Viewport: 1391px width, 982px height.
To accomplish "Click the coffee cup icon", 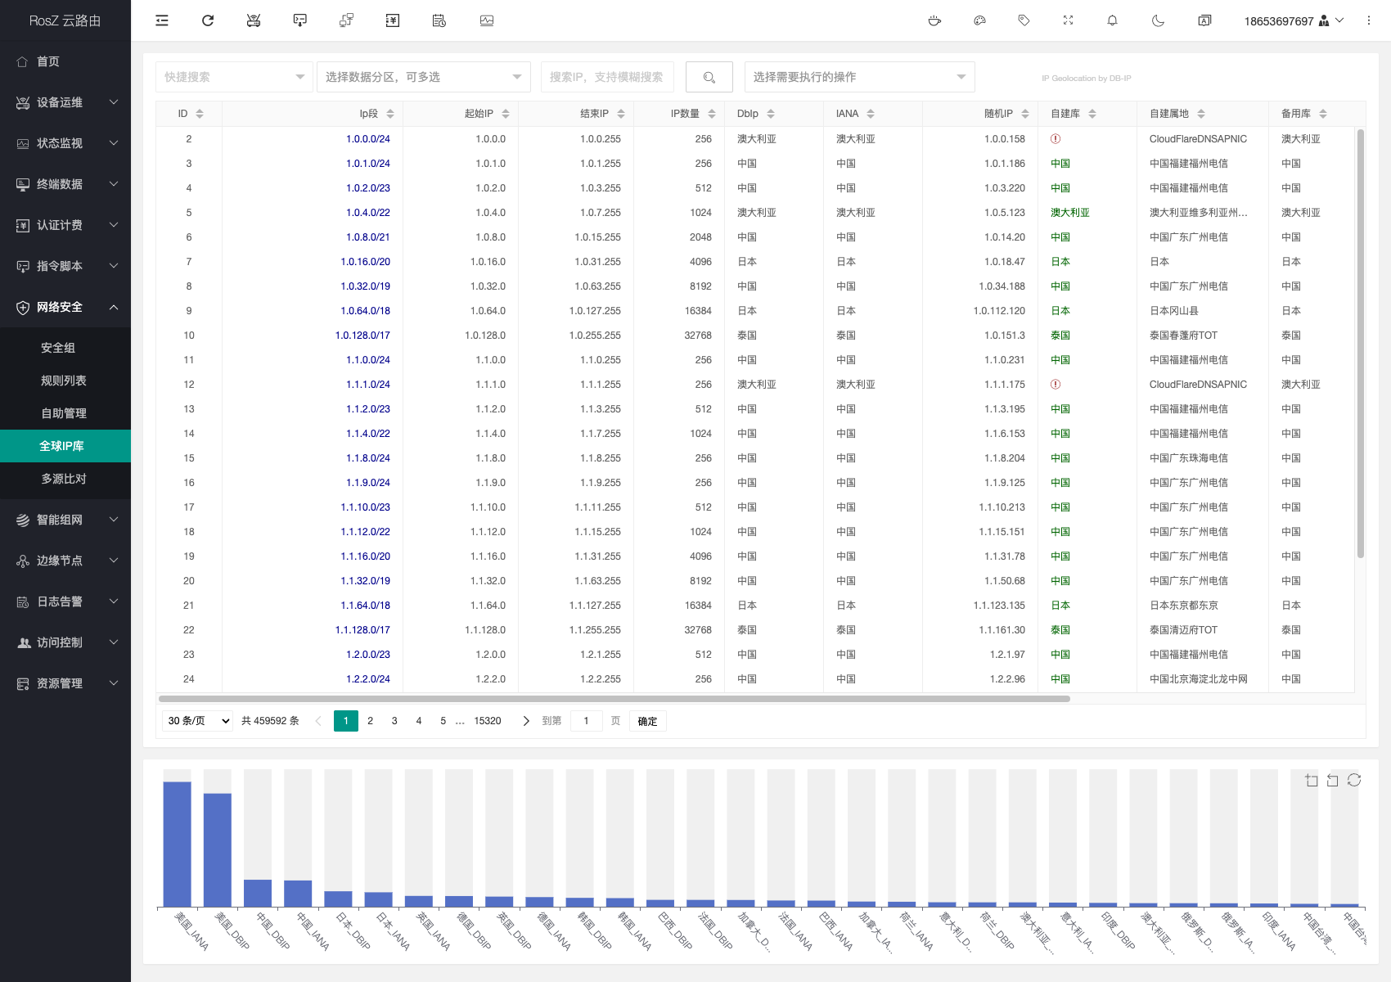I will click(x=934, y=20).
